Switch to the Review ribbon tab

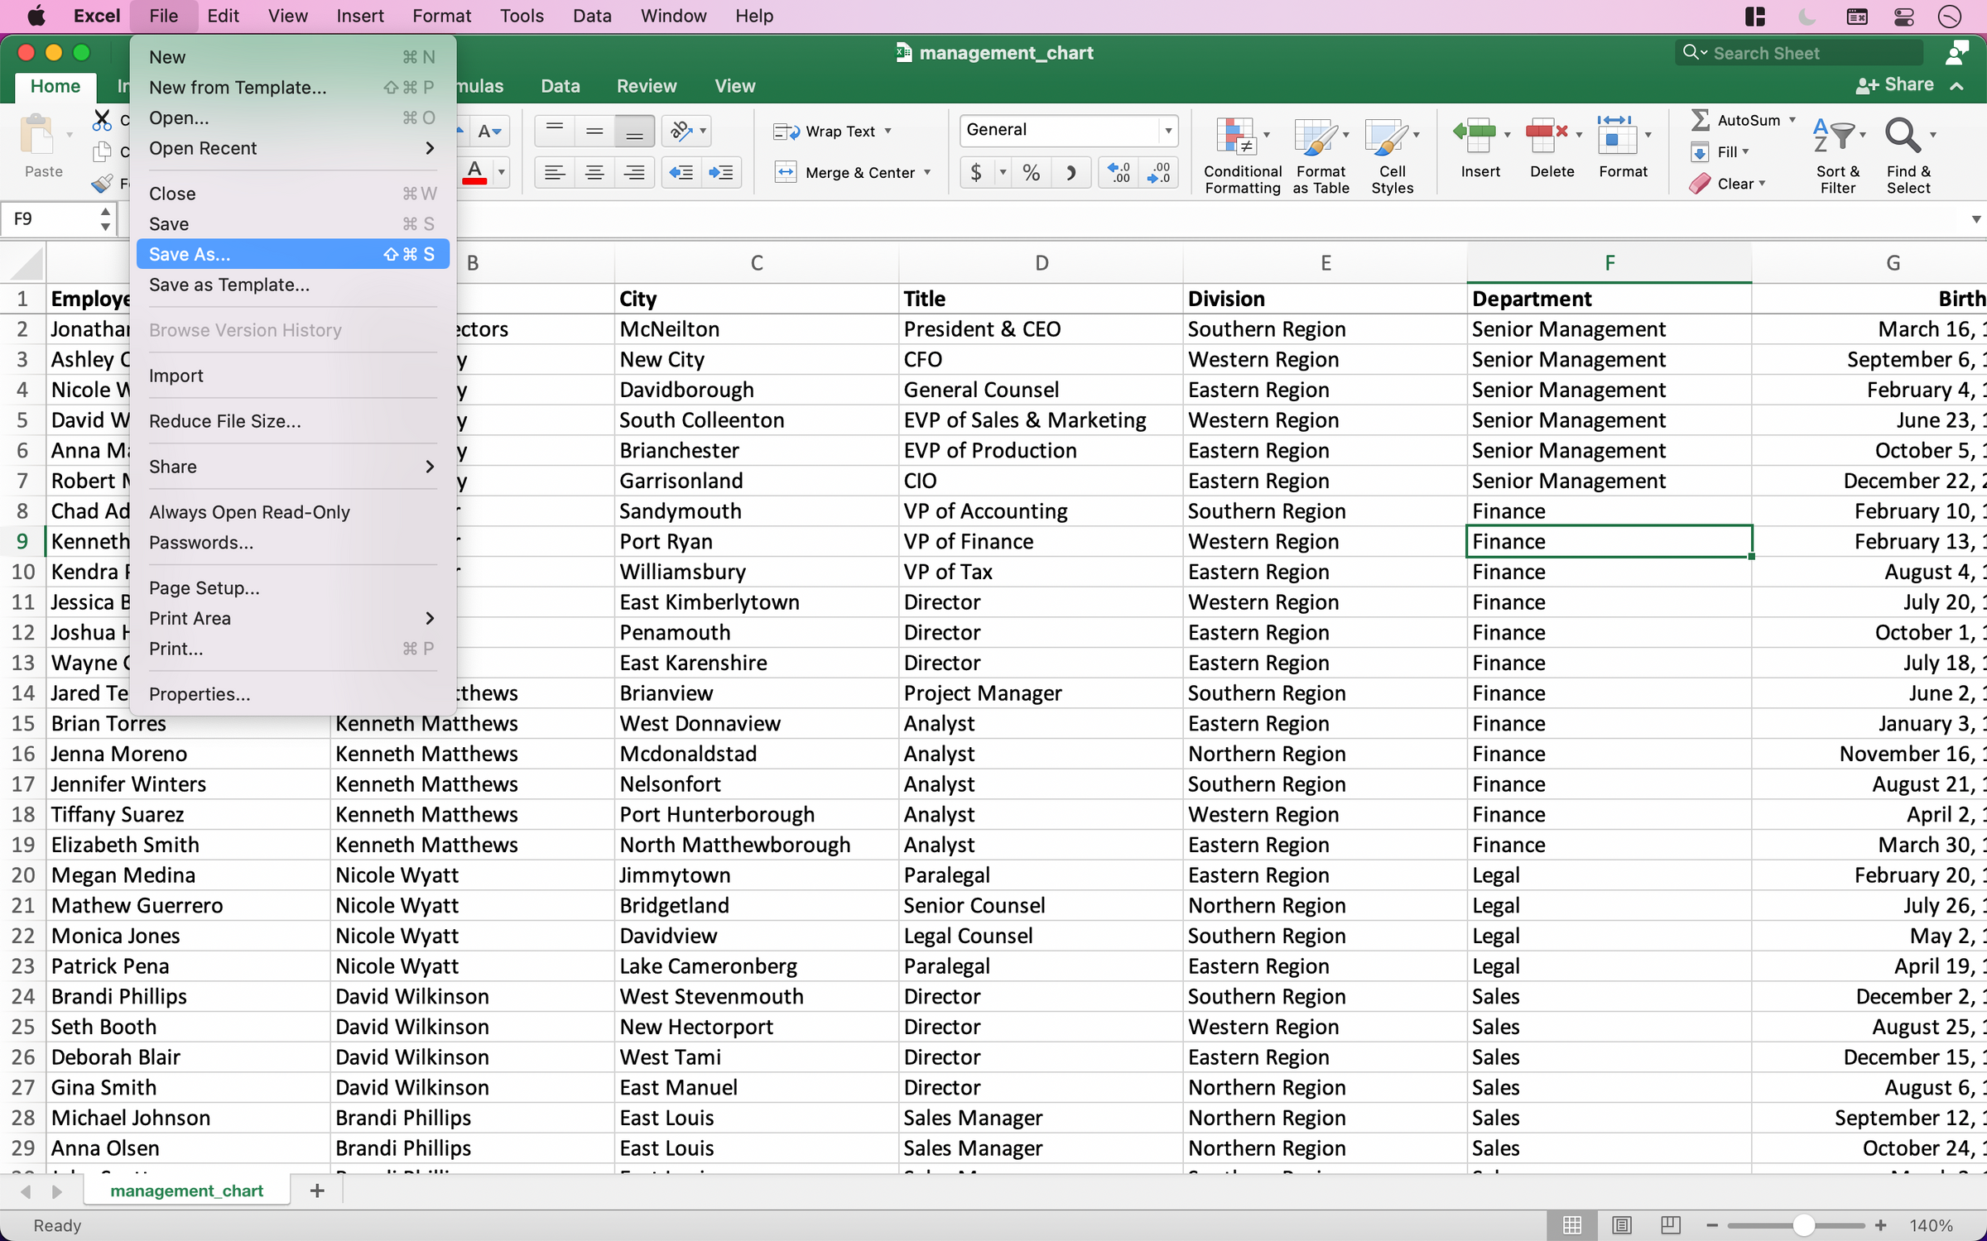646,85
